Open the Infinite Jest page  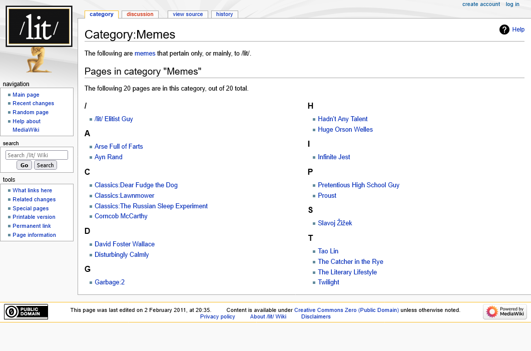[x=334, y=157]
